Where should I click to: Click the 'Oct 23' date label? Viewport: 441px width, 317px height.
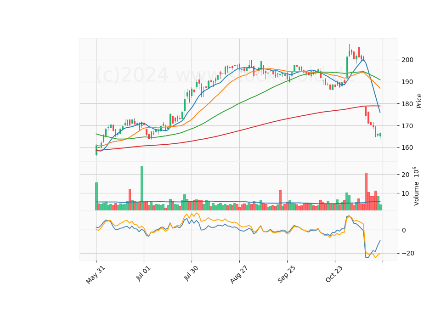click(334, 274)
